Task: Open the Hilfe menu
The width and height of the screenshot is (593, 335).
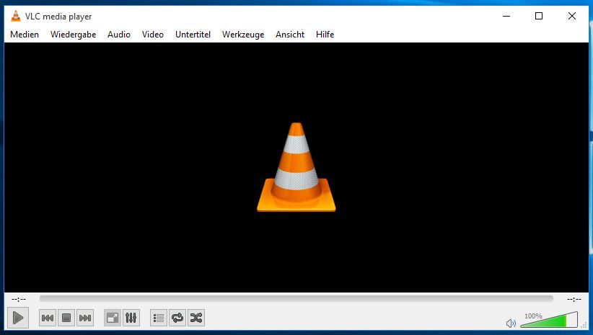Action: point(325,35)
